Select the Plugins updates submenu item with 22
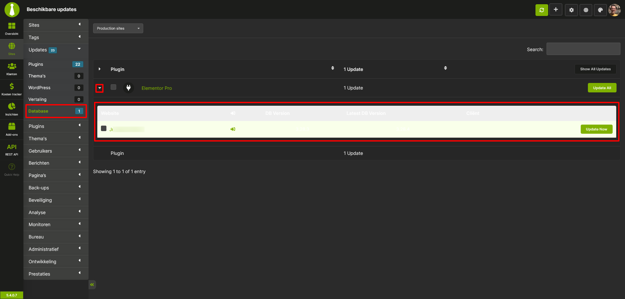Screen dimensions: 625x299 (56, 64)
